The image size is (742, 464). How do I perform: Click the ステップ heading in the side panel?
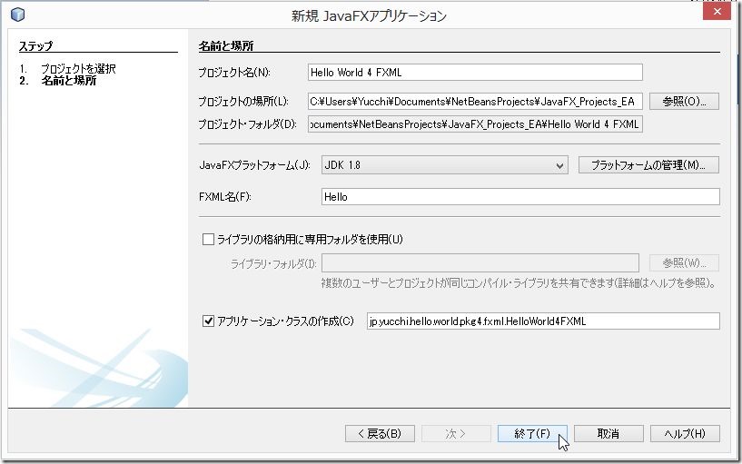point(35,46)
